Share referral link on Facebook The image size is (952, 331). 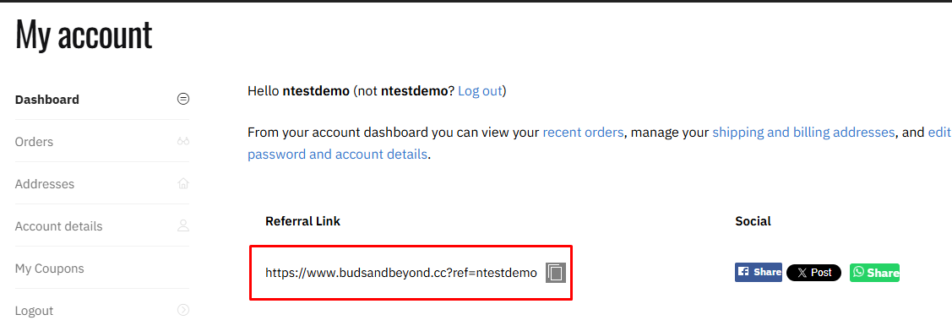click(x=759, y=272)
